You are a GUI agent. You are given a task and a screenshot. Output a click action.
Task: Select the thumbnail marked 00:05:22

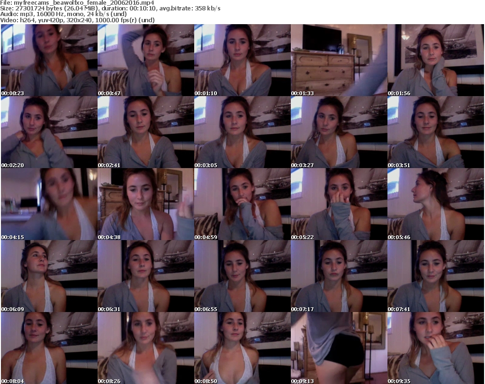[339, 205]
